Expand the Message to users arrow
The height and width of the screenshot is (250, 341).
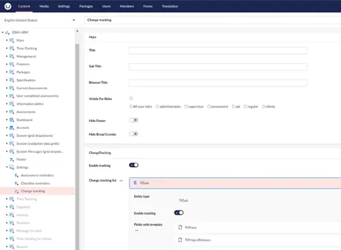click(7, 231)
